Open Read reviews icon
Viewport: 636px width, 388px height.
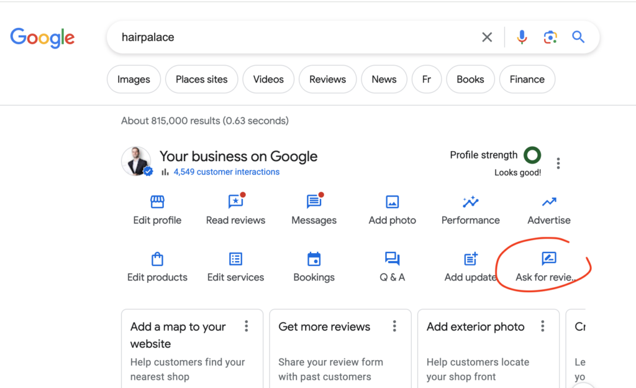coord(235,202)
